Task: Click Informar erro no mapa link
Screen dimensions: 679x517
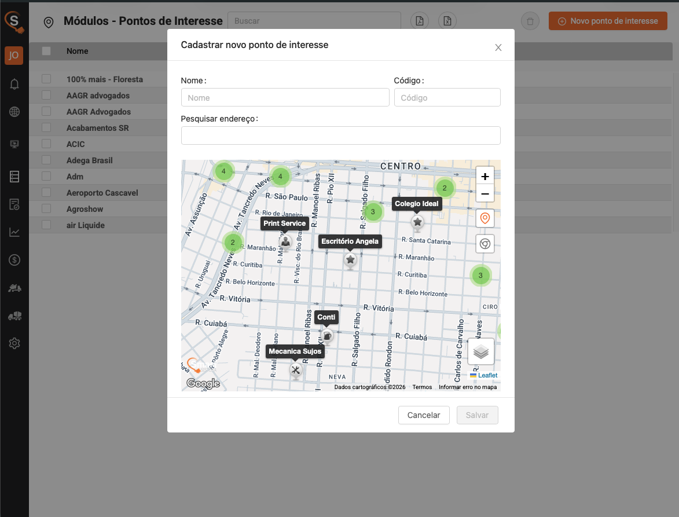Action: [468, 387]
